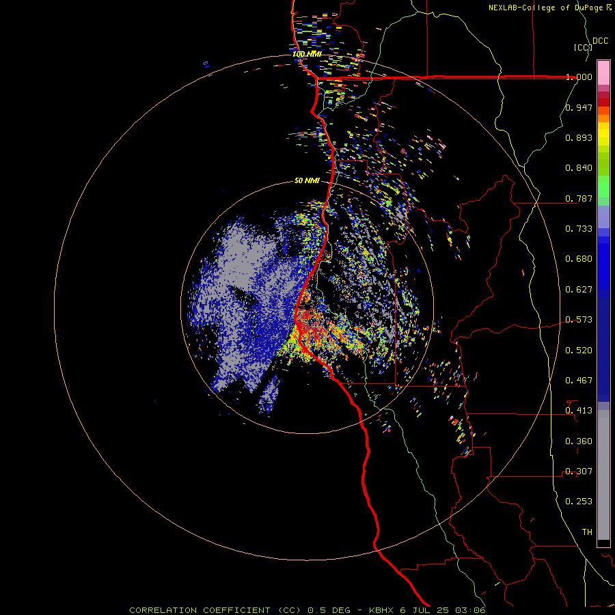Screen dimensions: 615x615
Task: Click the 0.787 legend value
Action: pos(579,198)
